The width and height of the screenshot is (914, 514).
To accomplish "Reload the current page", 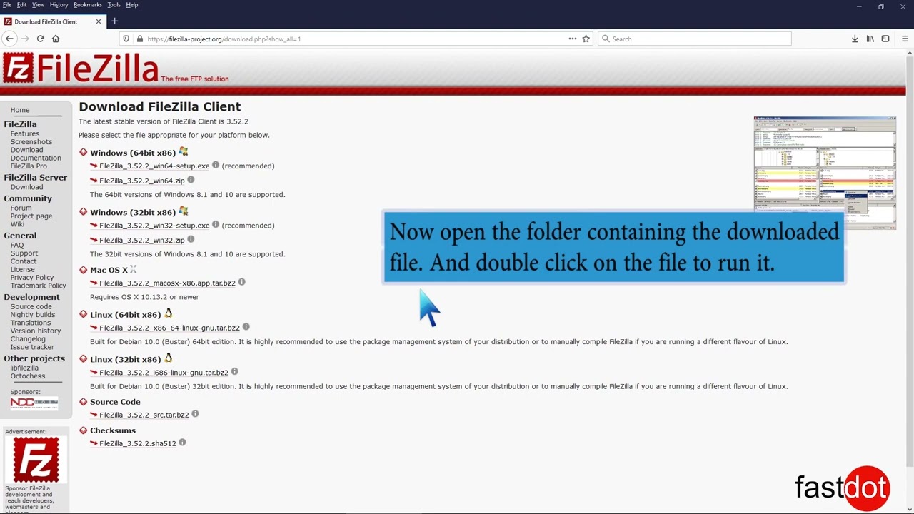I will [x=41, y=39].
